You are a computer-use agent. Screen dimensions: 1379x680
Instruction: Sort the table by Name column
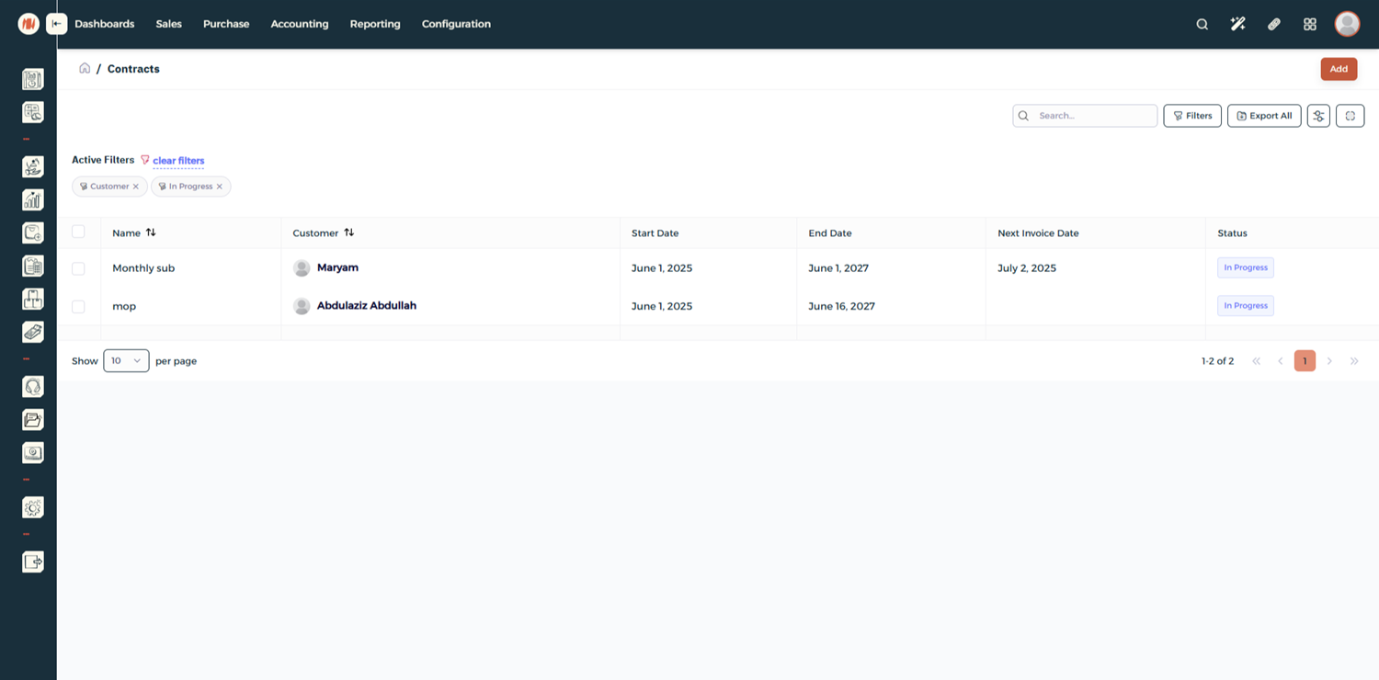pyautogui.click(x=151, y=232)
